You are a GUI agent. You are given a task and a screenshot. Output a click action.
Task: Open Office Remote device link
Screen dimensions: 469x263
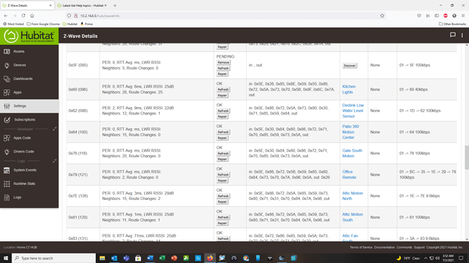tap(349, 175)
